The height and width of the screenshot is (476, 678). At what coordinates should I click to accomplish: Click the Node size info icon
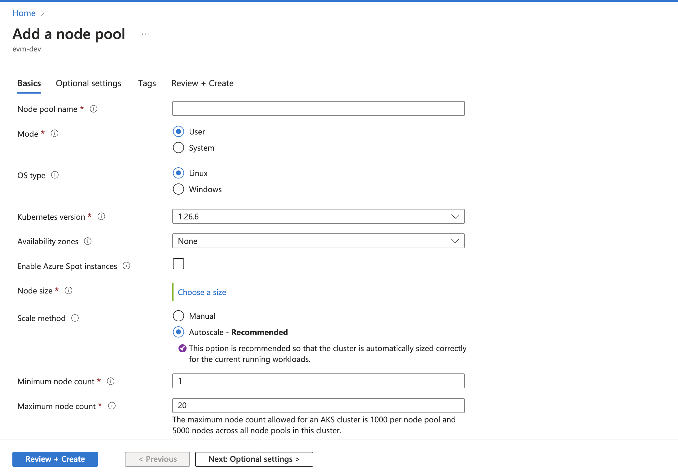point(68,290)
